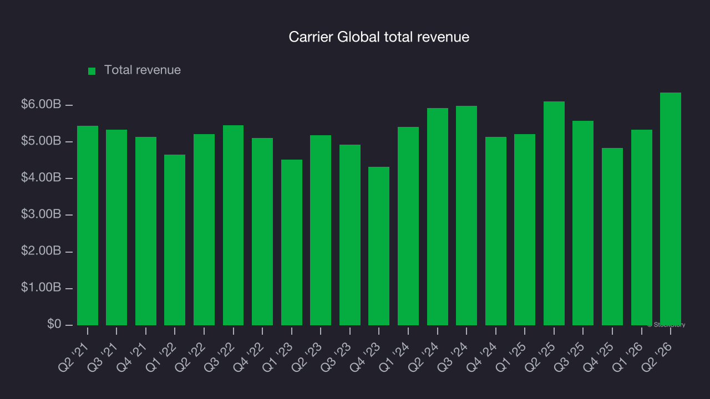The width and height of the screenshot is (710, 399).
Task: Click the $0 y-axis label
Action: pyautogui.click(x=53, y=324)
